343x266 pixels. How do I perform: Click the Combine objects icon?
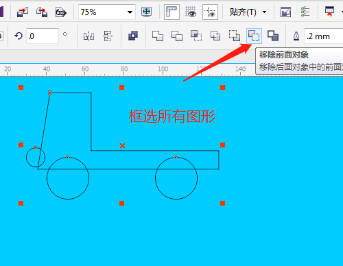[133, 36]
